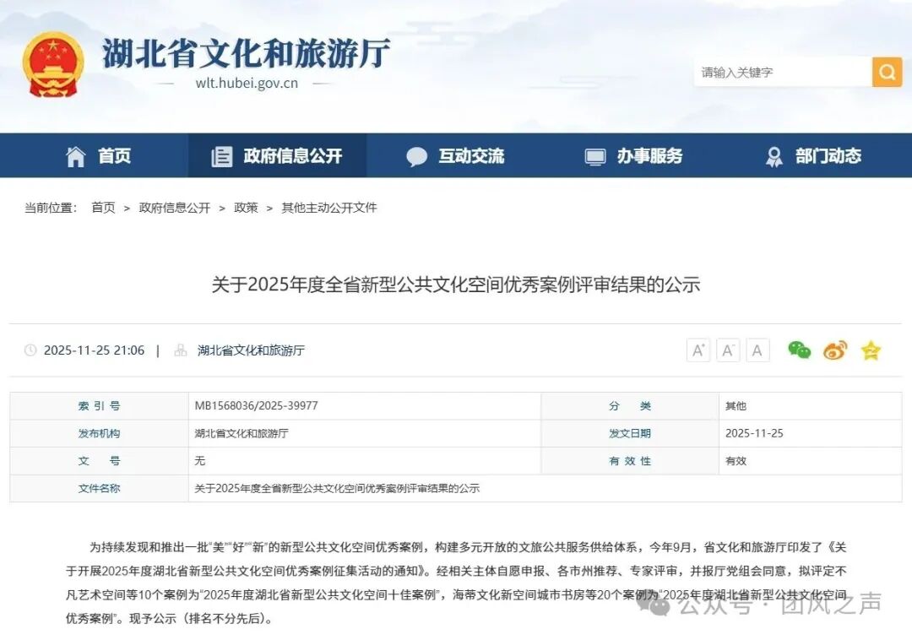
Task: Reset font size with plain A button
Action: coord(757,350)
